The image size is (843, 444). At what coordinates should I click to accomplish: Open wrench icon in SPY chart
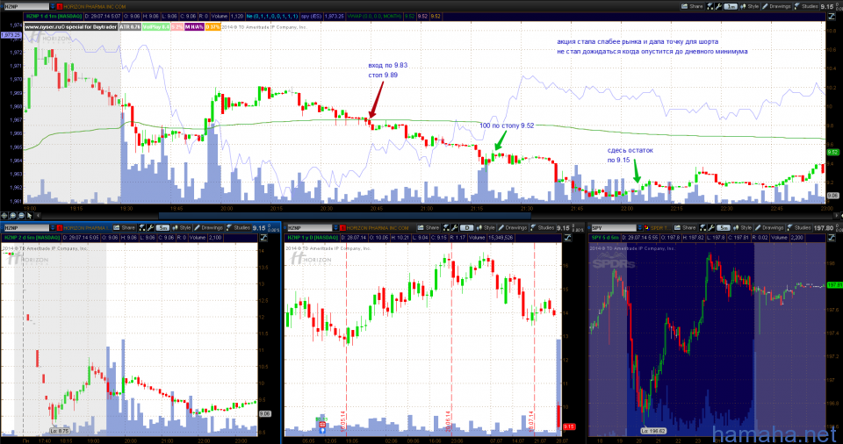(711, 228)
